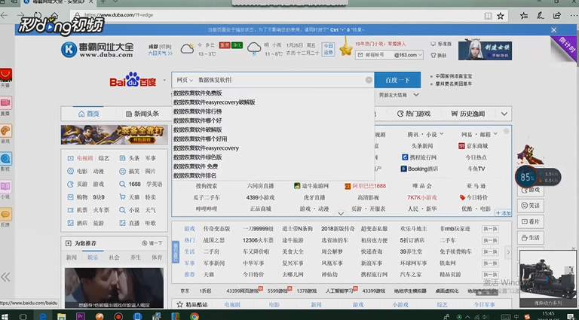The width and height of the screenshot is (579, 320).
Task: Open the reading view book icon
Action: coord(488,16)
